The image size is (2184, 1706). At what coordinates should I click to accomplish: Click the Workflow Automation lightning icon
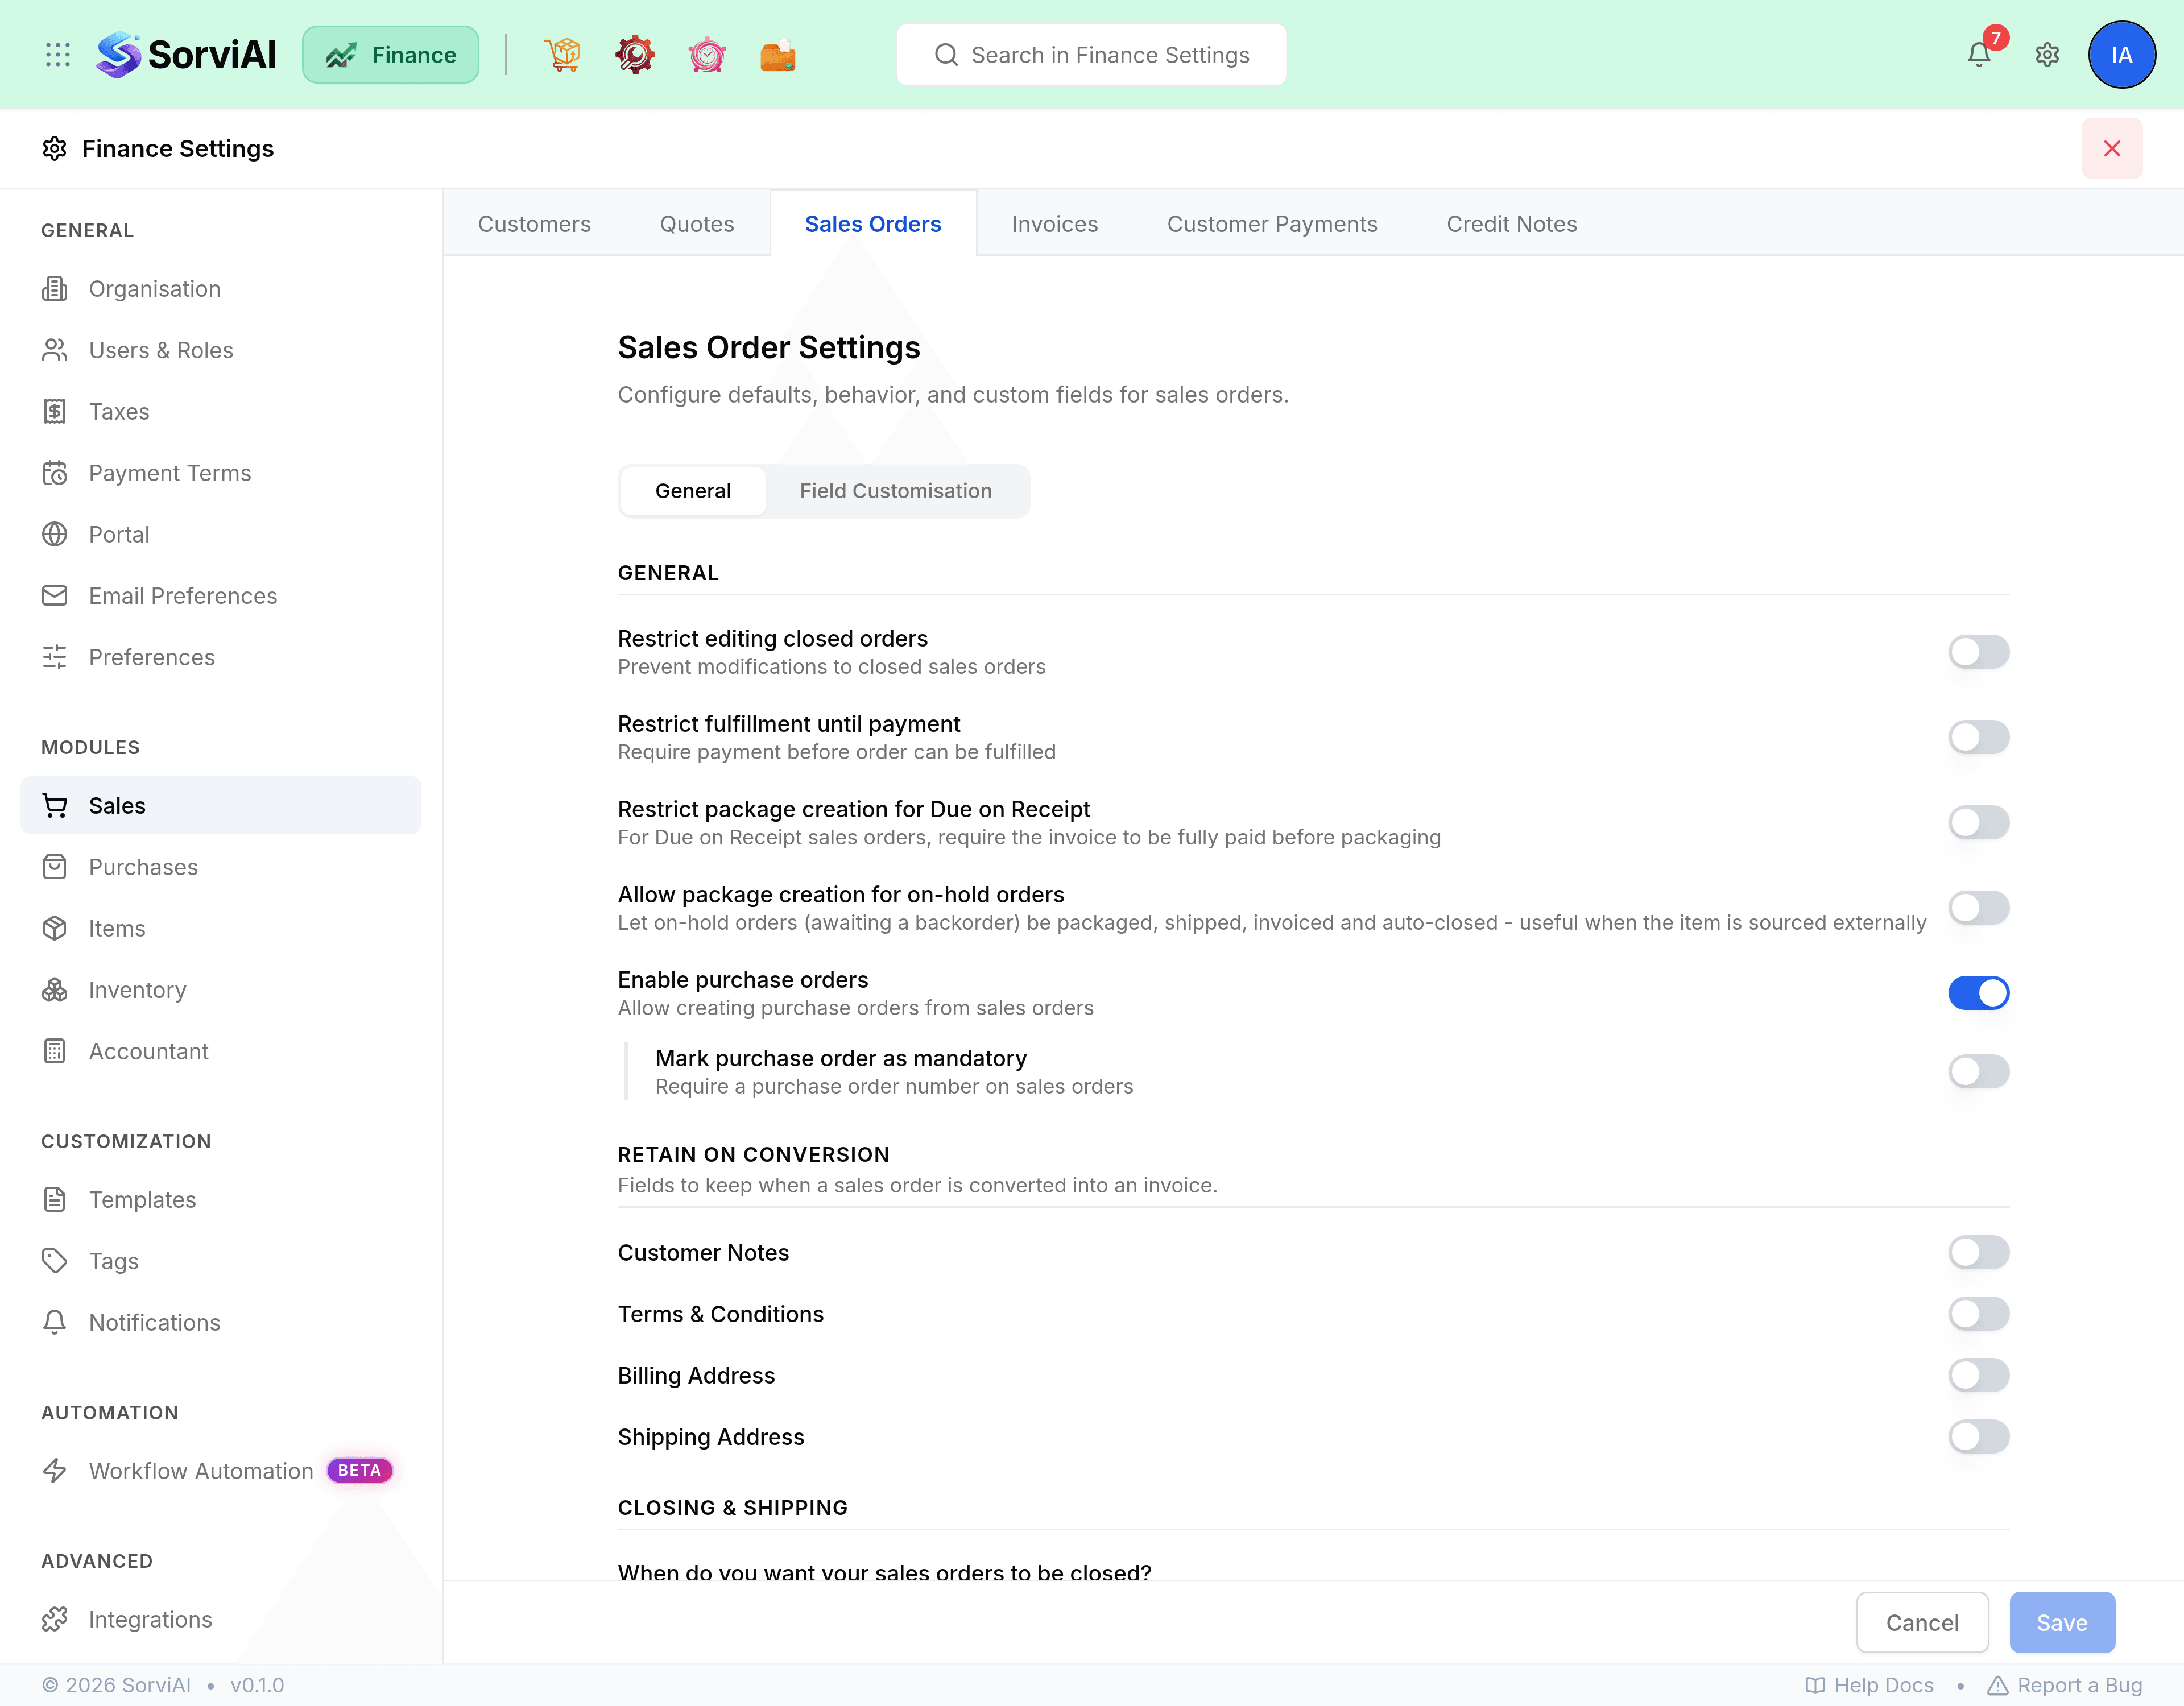(x=55, y=1471)
